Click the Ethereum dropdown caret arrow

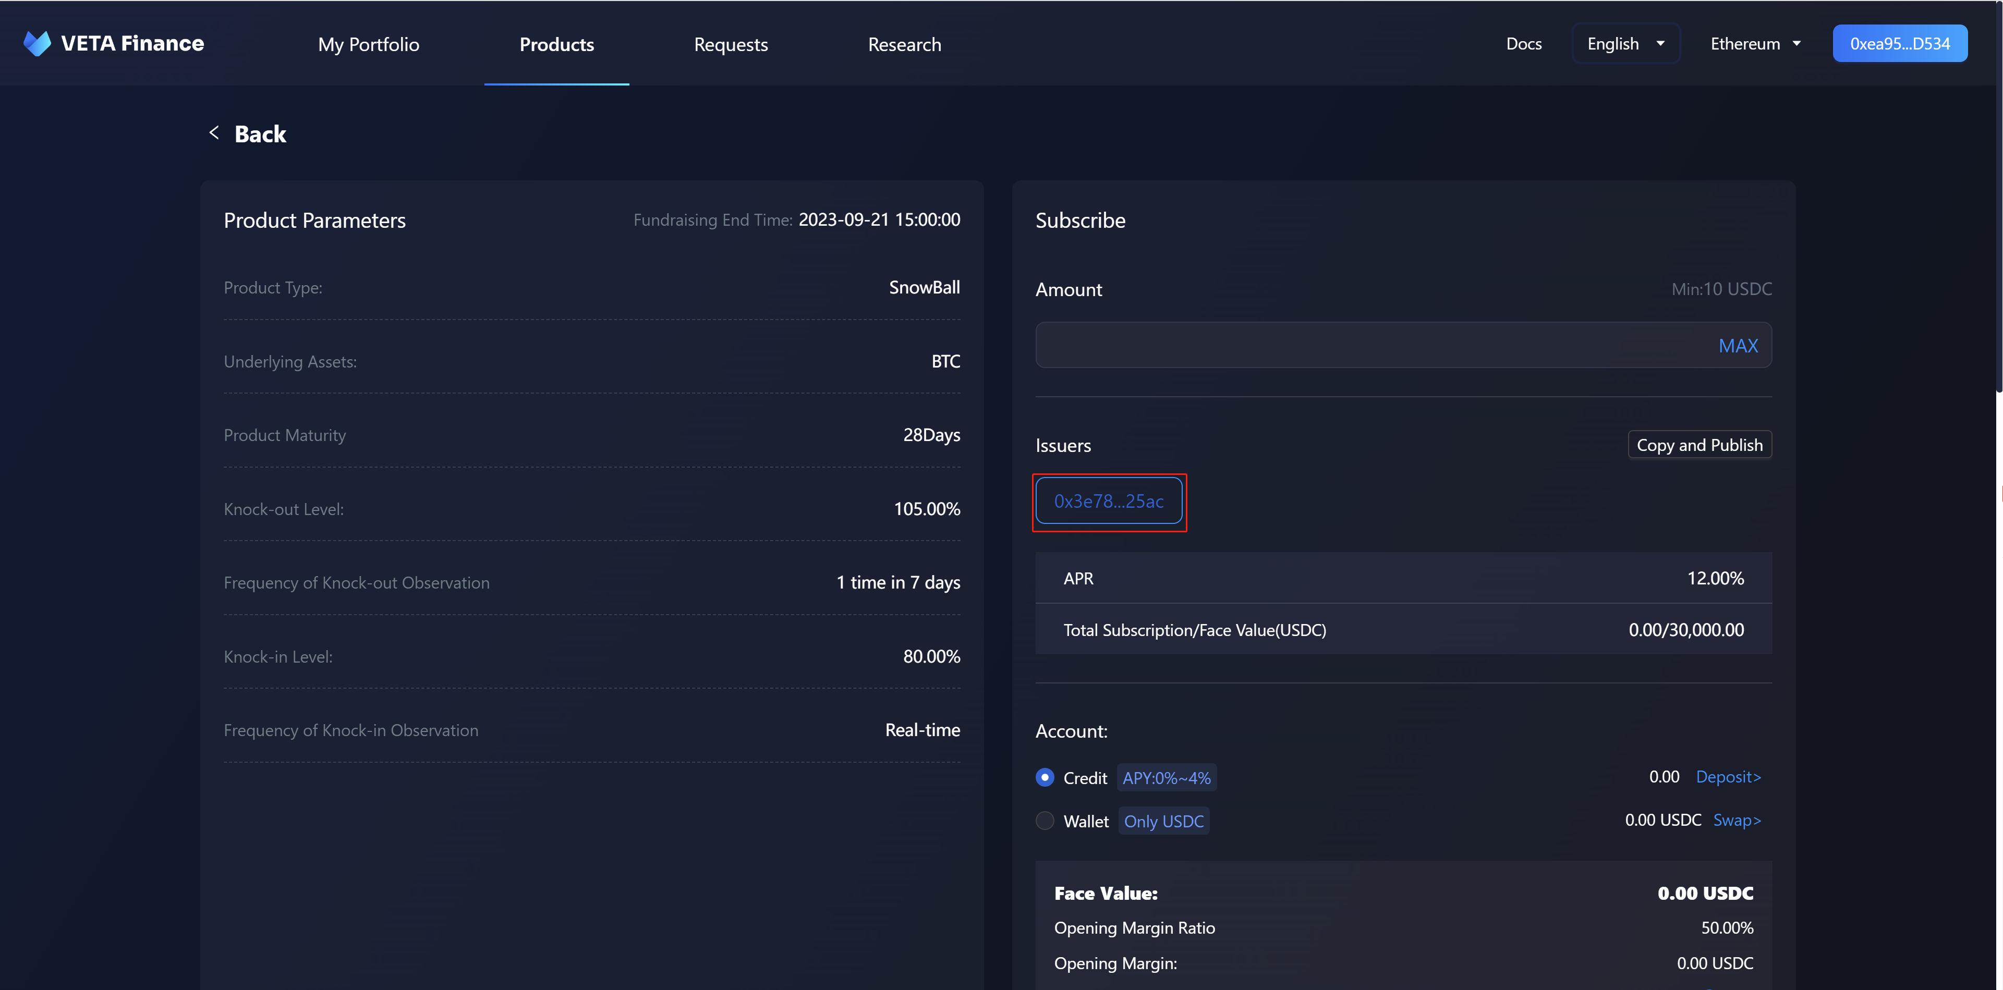point(1796,43)
